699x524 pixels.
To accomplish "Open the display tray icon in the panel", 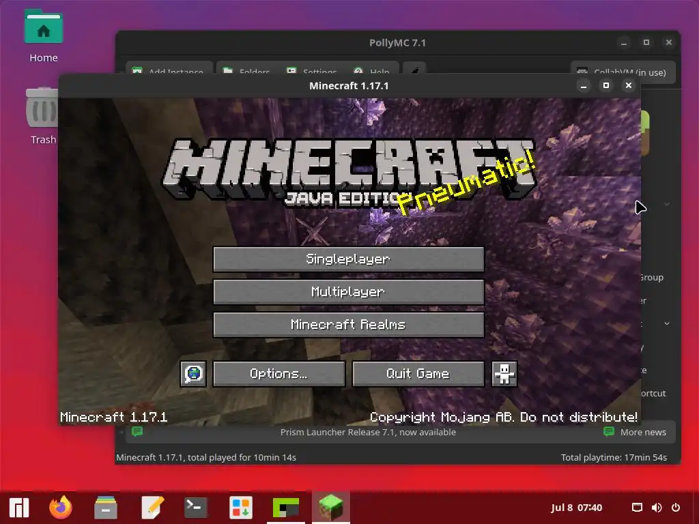I will coord(637,508).
